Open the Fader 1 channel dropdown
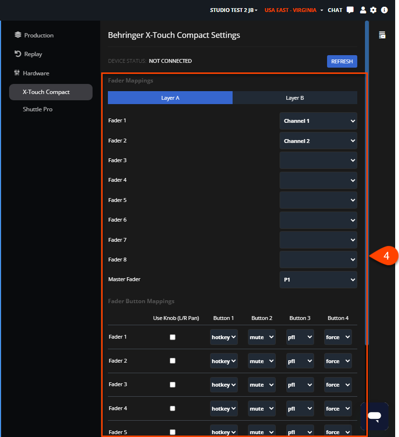399x437 pixels. click(318, 121)
